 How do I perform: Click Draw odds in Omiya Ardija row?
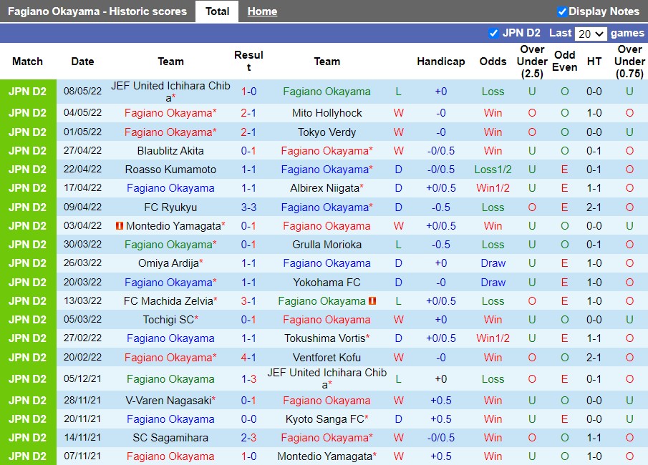point(493,263)
